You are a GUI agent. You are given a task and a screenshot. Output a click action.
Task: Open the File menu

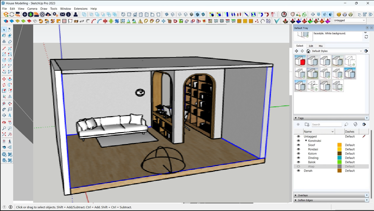click(5, 9)
